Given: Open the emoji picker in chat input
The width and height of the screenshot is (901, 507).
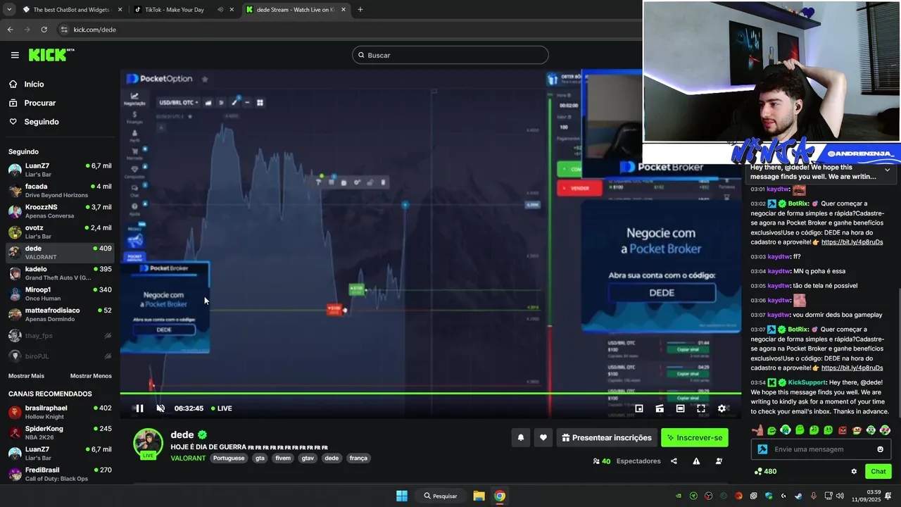Looking at the screenshot, I should 880,449.
